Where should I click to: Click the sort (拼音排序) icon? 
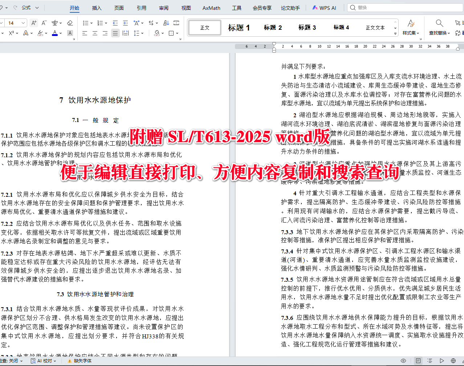[166, 23]
